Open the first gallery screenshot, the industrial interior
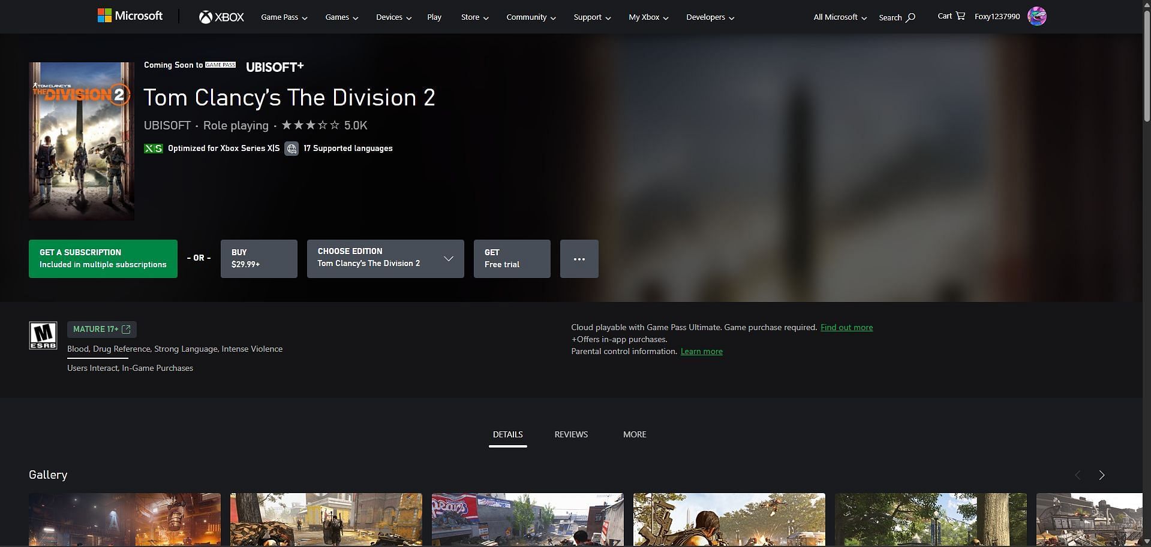Screen dimensions: 1151x547 coord(125,519)
